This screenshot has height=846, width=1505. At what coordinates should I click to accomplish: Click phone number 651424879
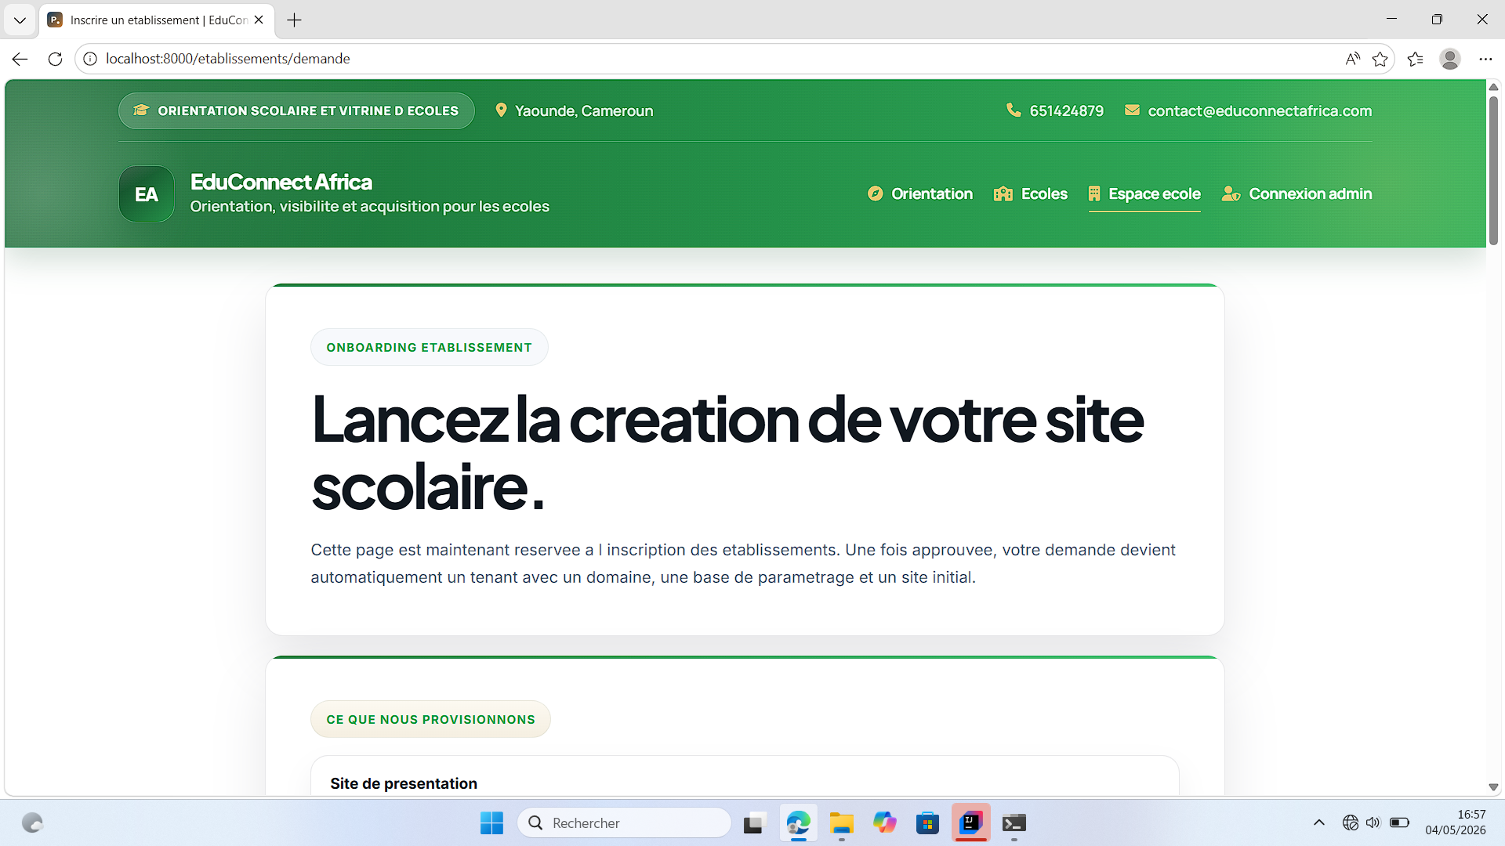pos(1067,110)
